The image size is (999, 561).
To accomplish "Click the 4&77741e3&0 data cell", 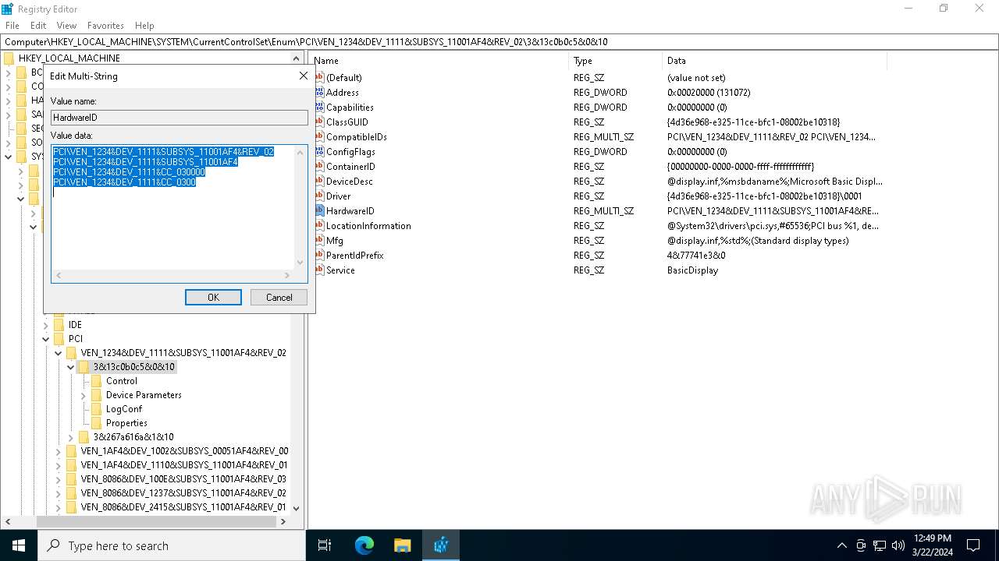I will pos(696,255).
